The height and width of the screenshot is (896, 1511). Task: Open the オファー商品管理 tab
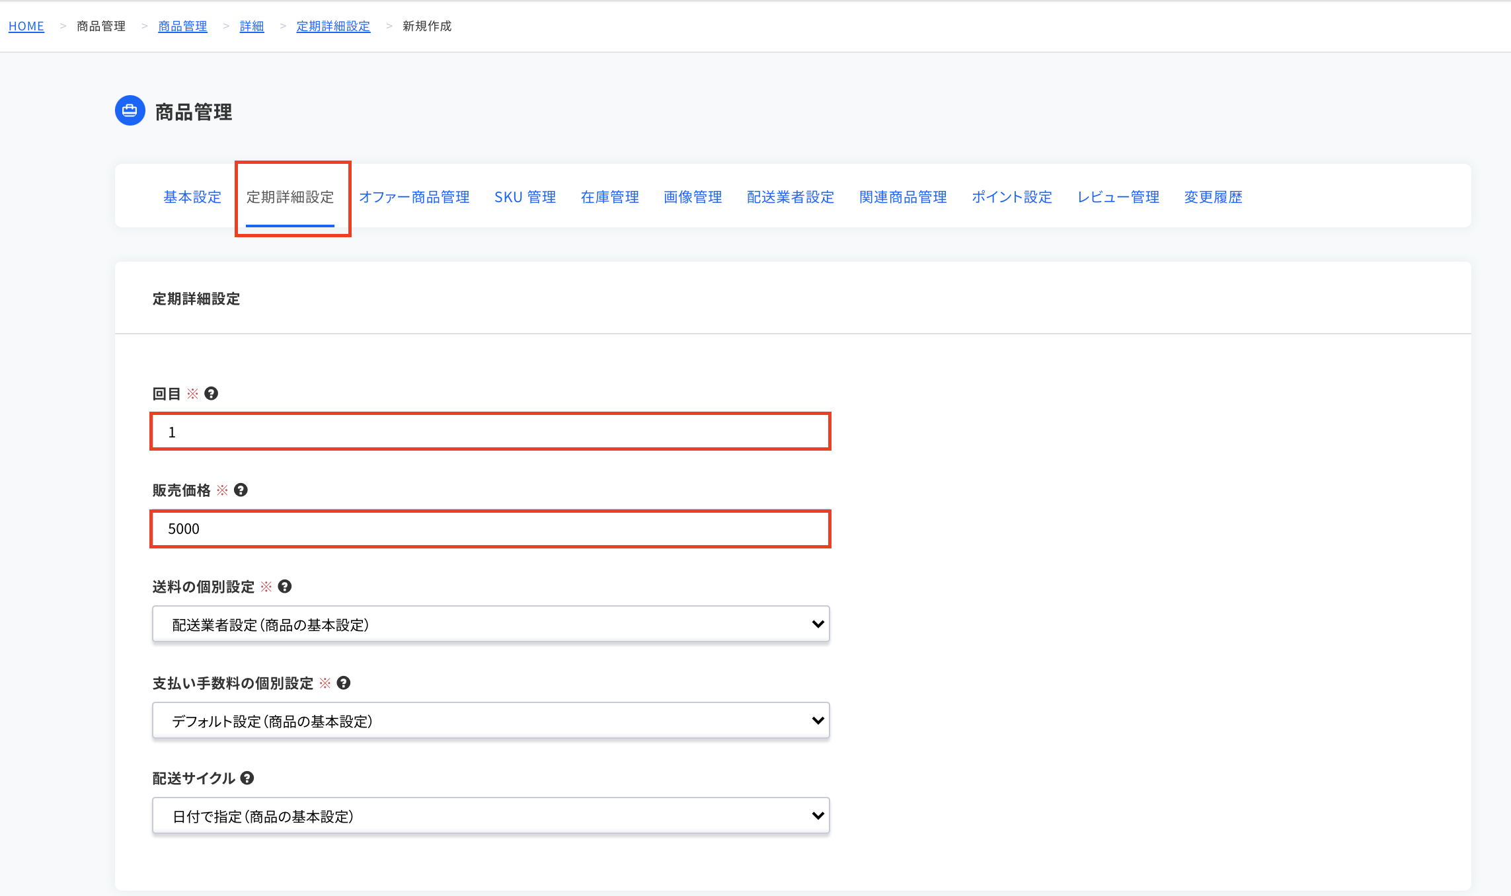414,197
